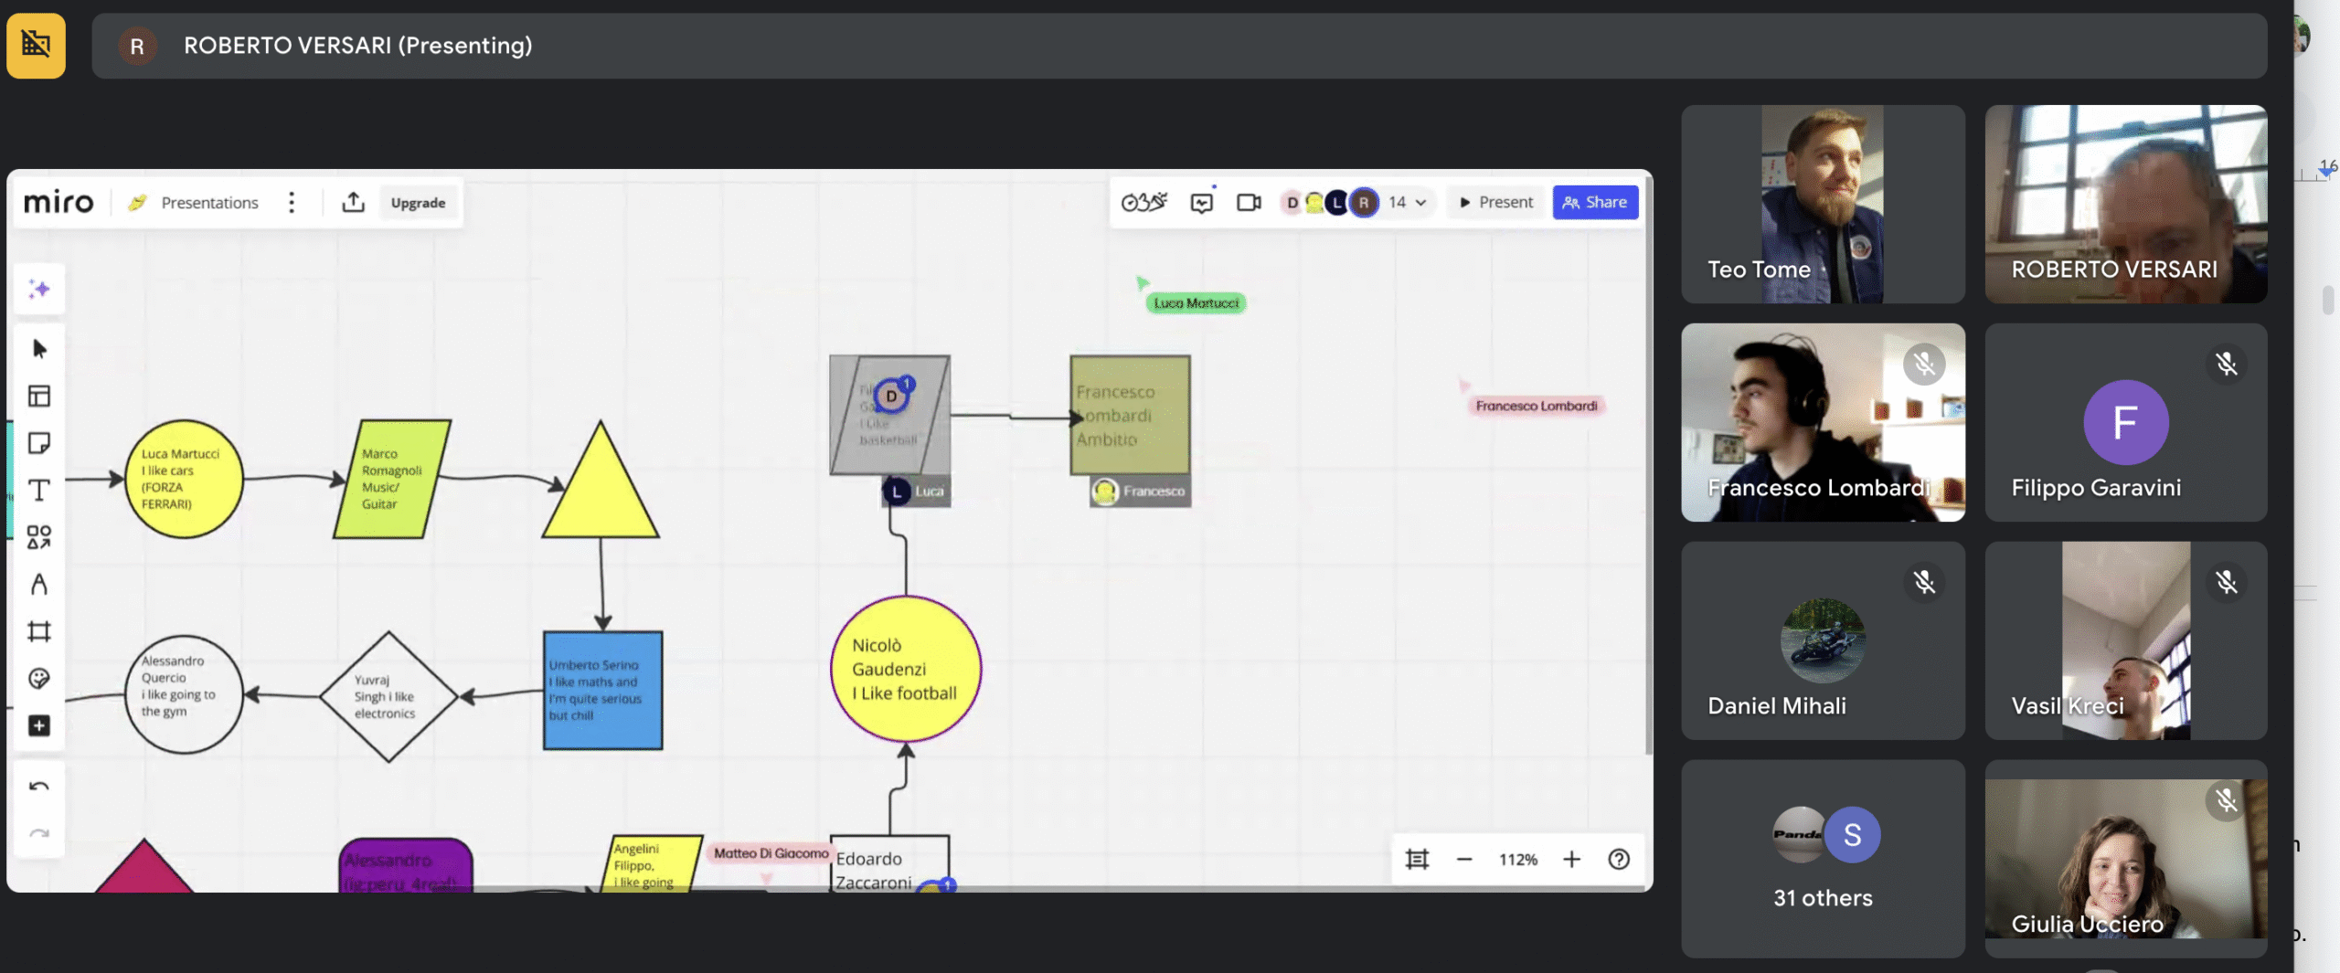The height and width of the screenshot is (973, 2340).
Task: Expand the 14 collaborators dropdown
Action: pyautogui.click(x=1408, y=202)
